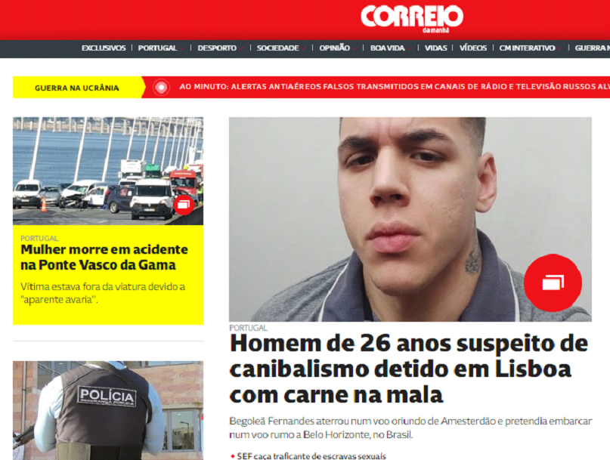This screenshot has width=610, height=460.
Task: Open the police officer photo thumbnail
Action: tap(108, 411)
